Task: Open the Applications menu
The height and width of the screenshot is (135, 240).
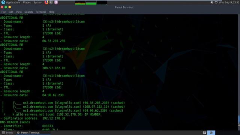Action: coord(13,3)
